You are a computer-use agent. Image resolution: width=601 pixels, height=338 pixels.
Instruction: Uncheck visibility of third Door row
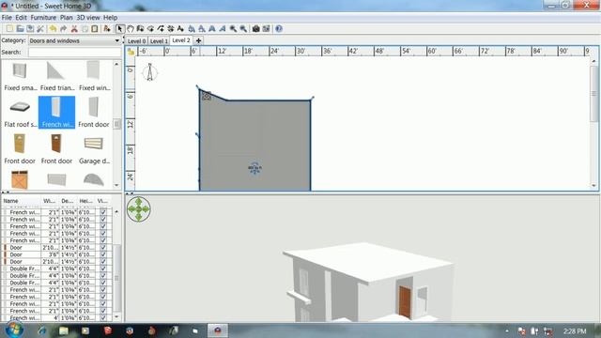pos(102,261)
